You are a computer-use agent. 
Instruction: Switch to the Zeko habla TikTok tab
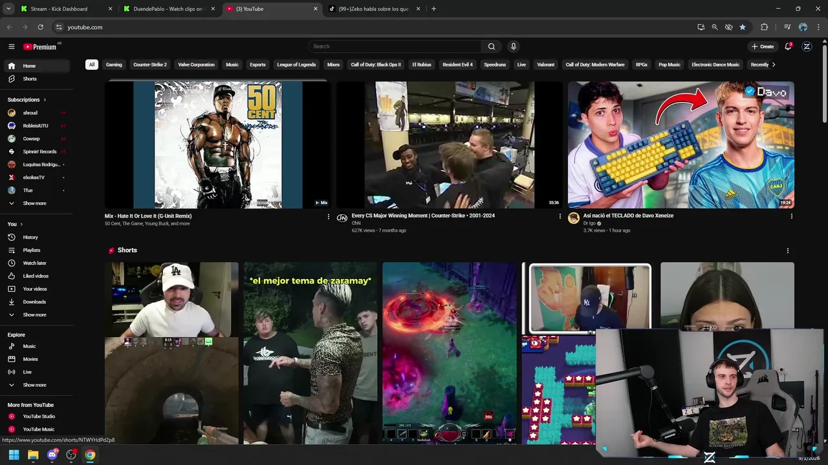(x=374, y=9)
